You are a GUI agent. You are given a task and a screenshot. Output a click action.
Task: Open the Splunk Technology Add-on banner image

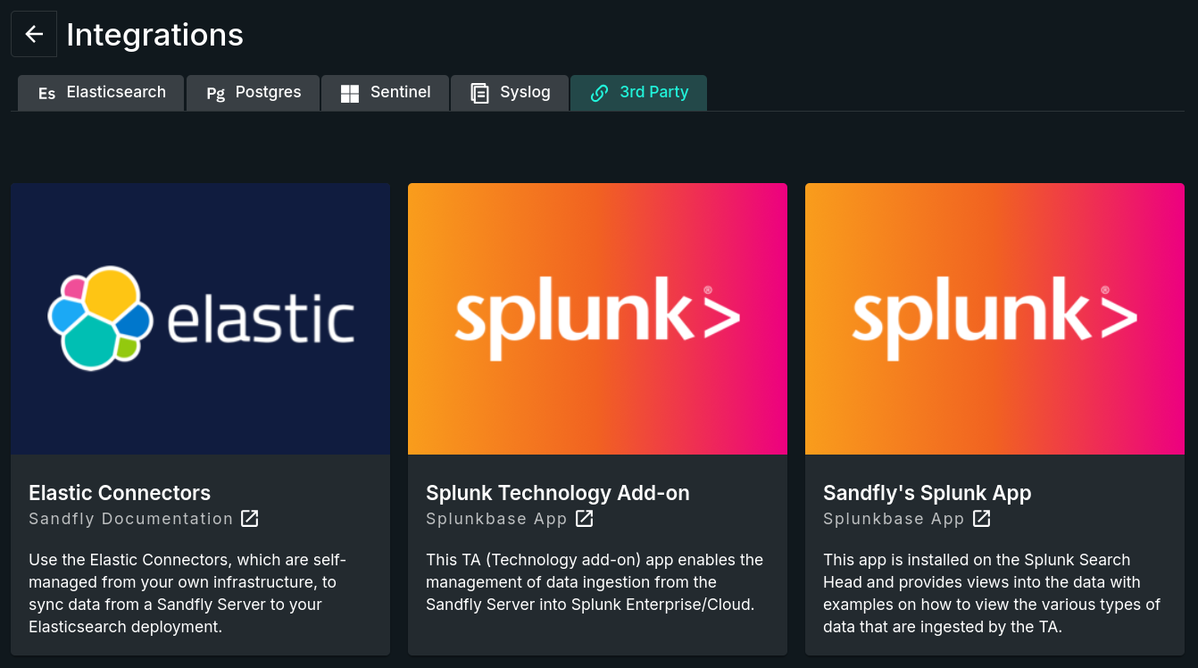[597, 319]
